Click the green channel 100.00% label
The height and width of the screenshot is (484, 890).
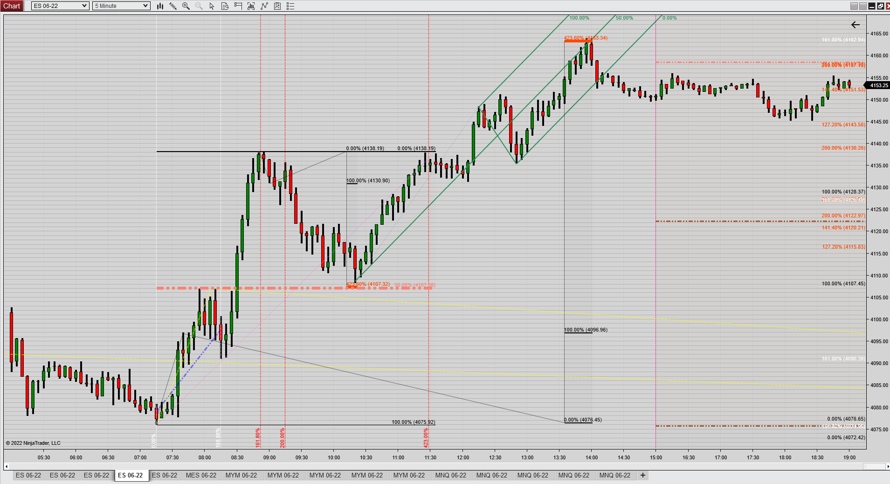coord(580,18)
